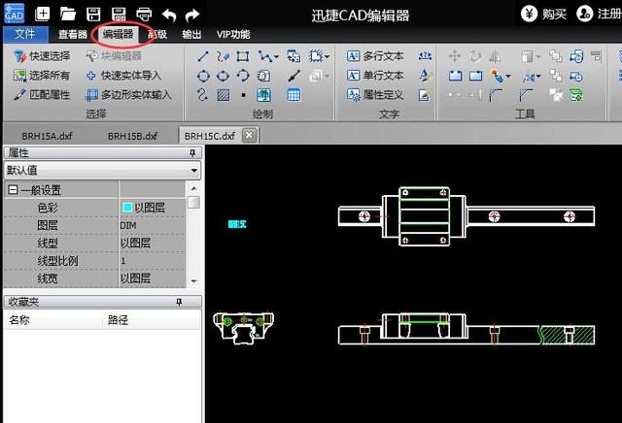This screenshot has width=622, height=423.
Task: Click the Multiline Text (多行文本) button
Action: tap(375, 56)
